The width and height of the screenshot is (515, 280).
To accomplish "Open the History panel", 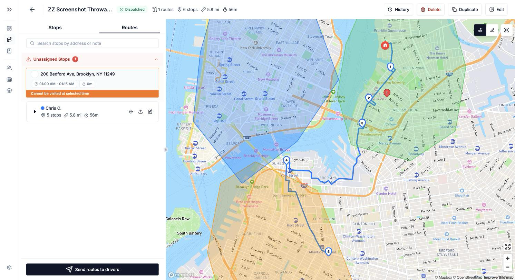I will tap(398, 10).
